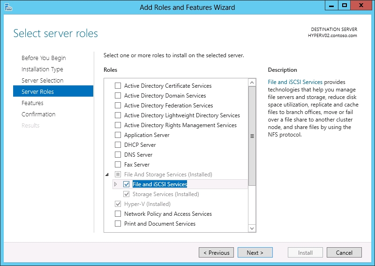The image size is (375, 266).
Task: Check Active Directory Lightweight Directory Services
Action: (x=118, y=115)
